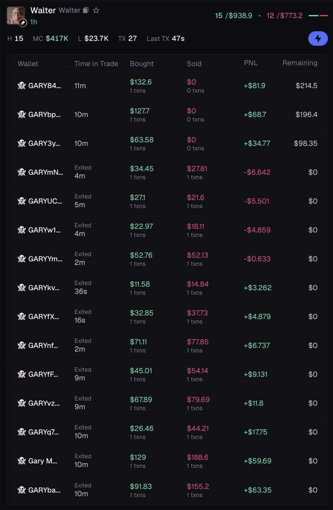Click the pill badge on the avatar

tap(23, 22)
